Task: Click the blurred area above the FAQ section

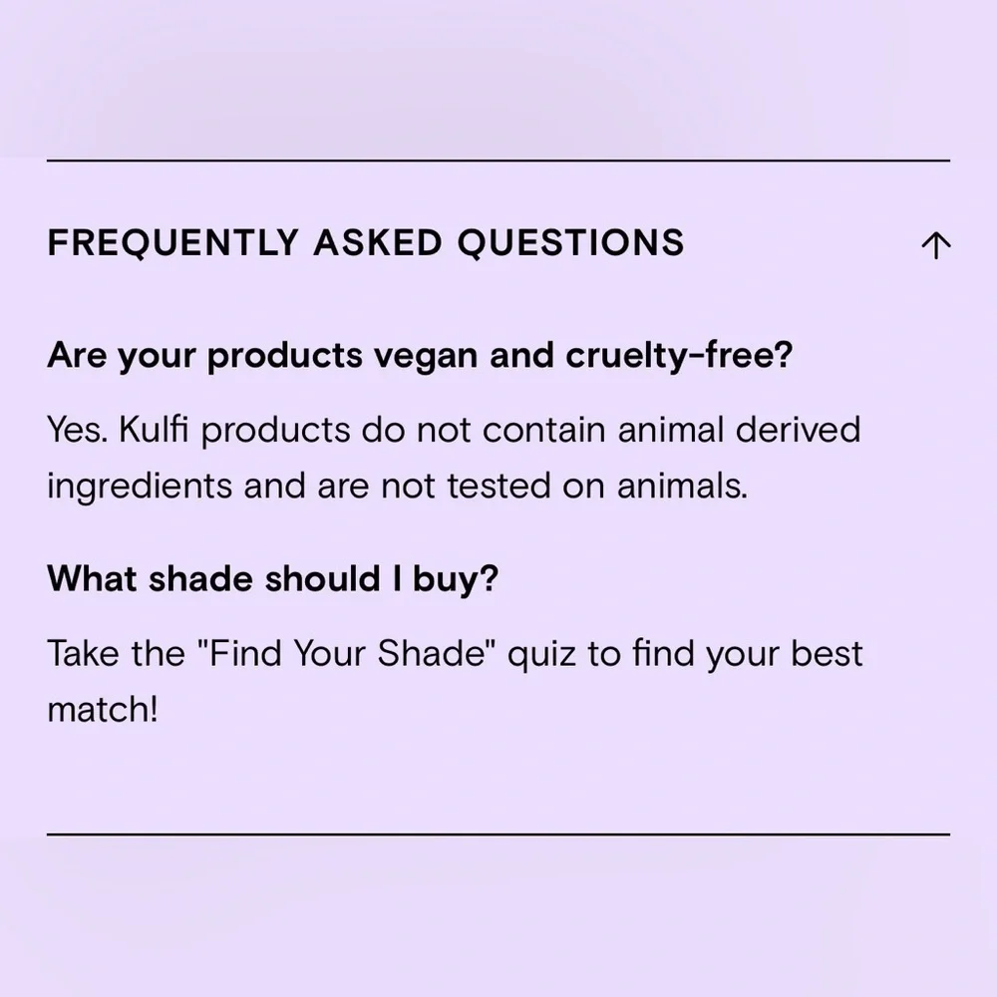Action: click(x=498, y=78)
